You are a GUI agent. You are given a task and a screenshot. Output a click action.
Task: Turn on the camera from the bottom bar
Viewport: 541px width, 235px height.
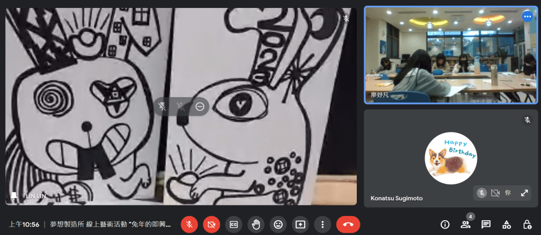coord(211,224)
